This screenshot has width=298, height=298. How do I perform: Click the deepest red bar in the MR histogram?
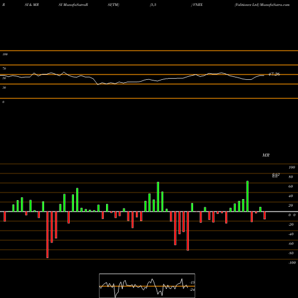click(48, 235)
